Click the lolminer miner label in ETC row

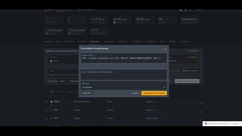coord(149,110)
